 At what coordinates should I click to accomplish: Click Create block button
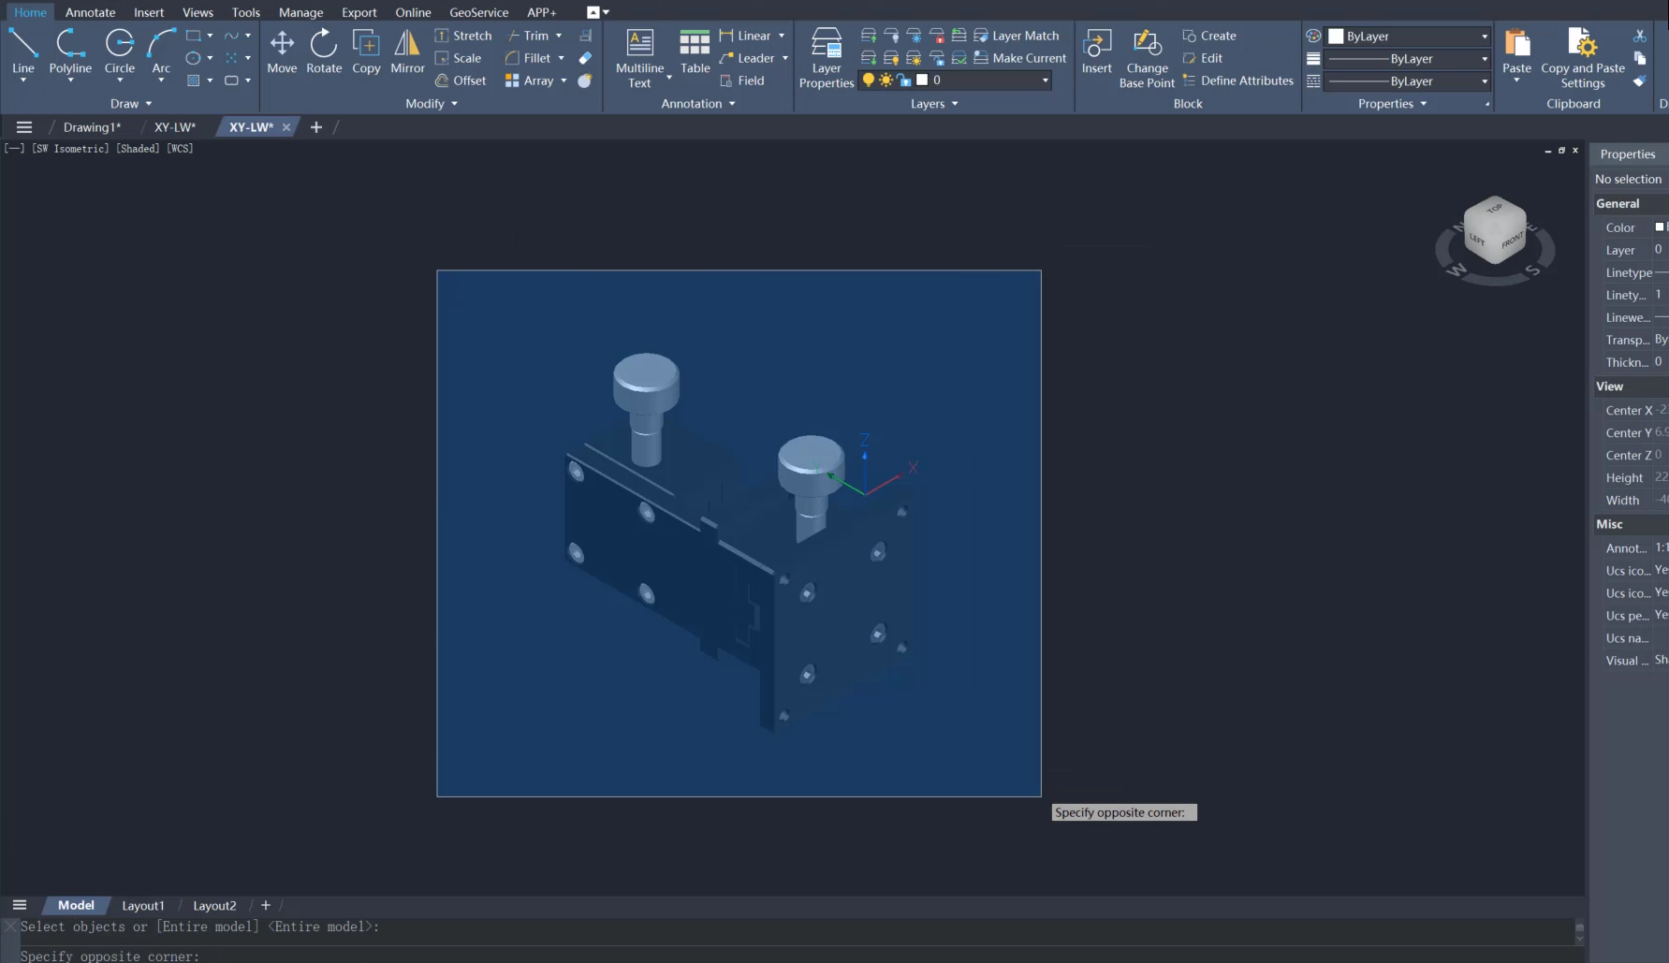click(x=1209, y=36)
